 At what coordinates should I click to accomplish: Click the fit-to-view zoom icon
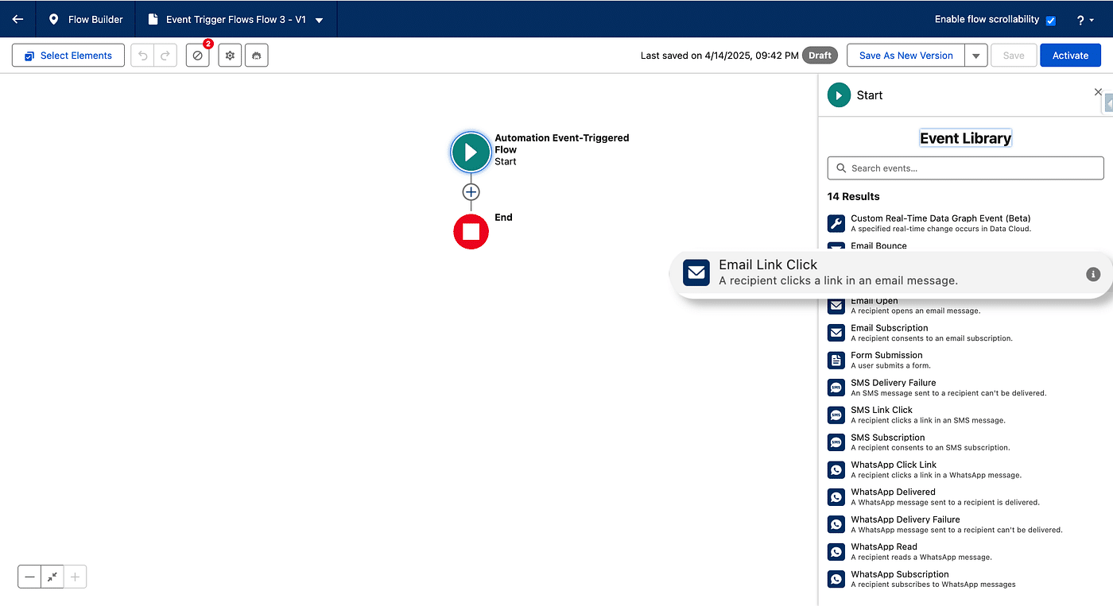52,577
